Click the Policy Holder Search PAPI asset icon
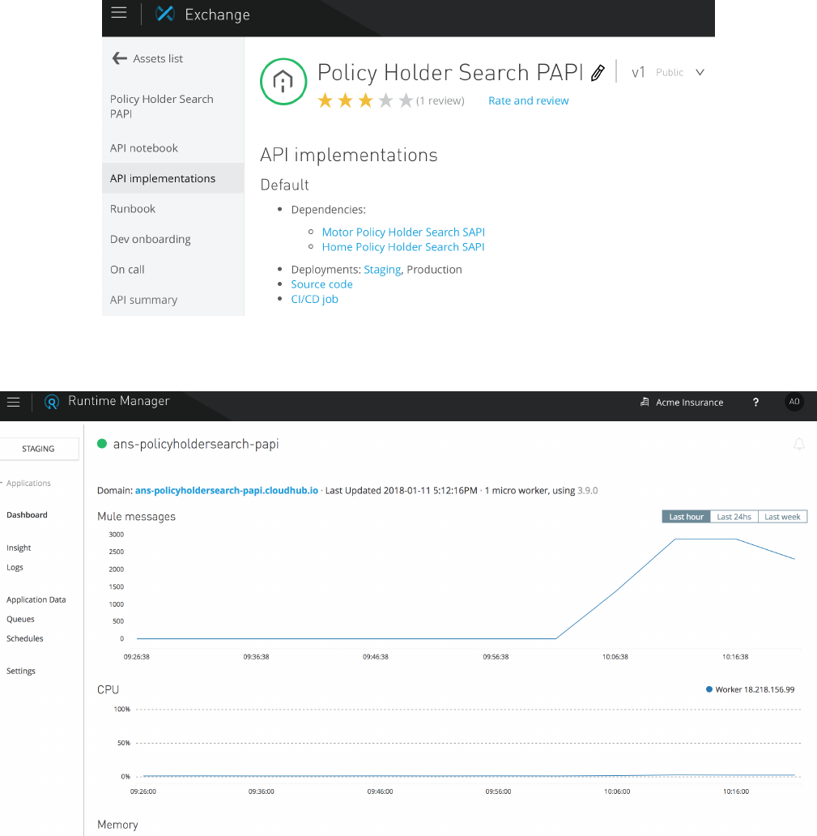The image size is (817, 836). click(283, 82)
